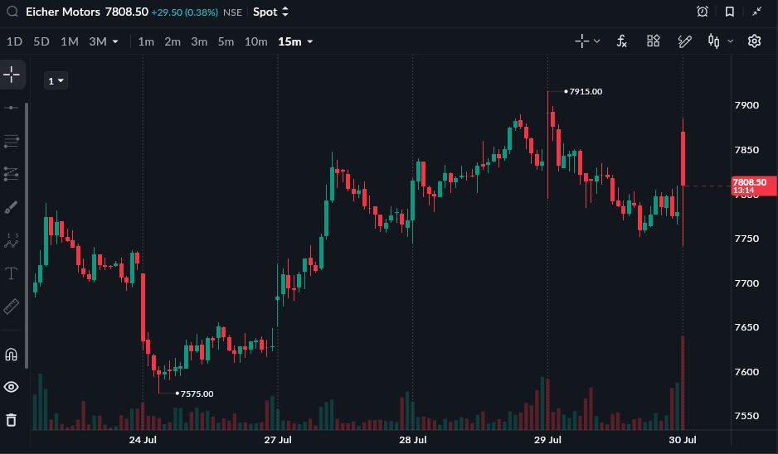Select the 10m candle interval

click(256, 41)
